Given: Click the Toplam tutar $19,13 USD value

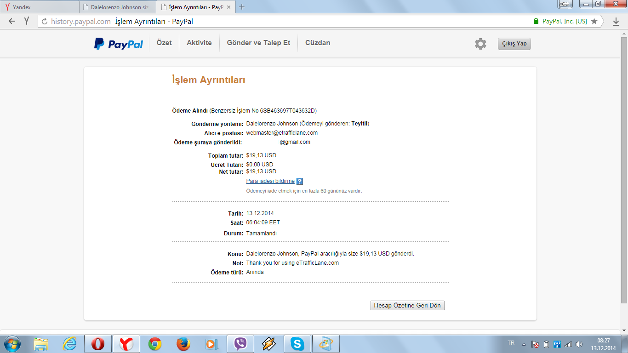Looking at the screenshot, I should click(x=261, y=155).
